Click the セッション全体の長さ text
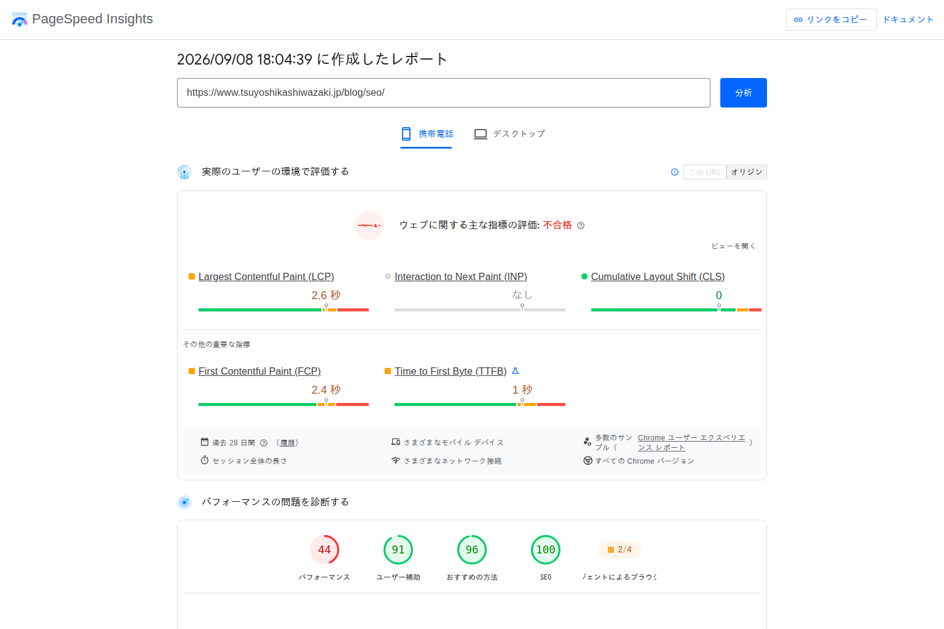Screen dimensions: 944x629 click(x=250, y=461)
